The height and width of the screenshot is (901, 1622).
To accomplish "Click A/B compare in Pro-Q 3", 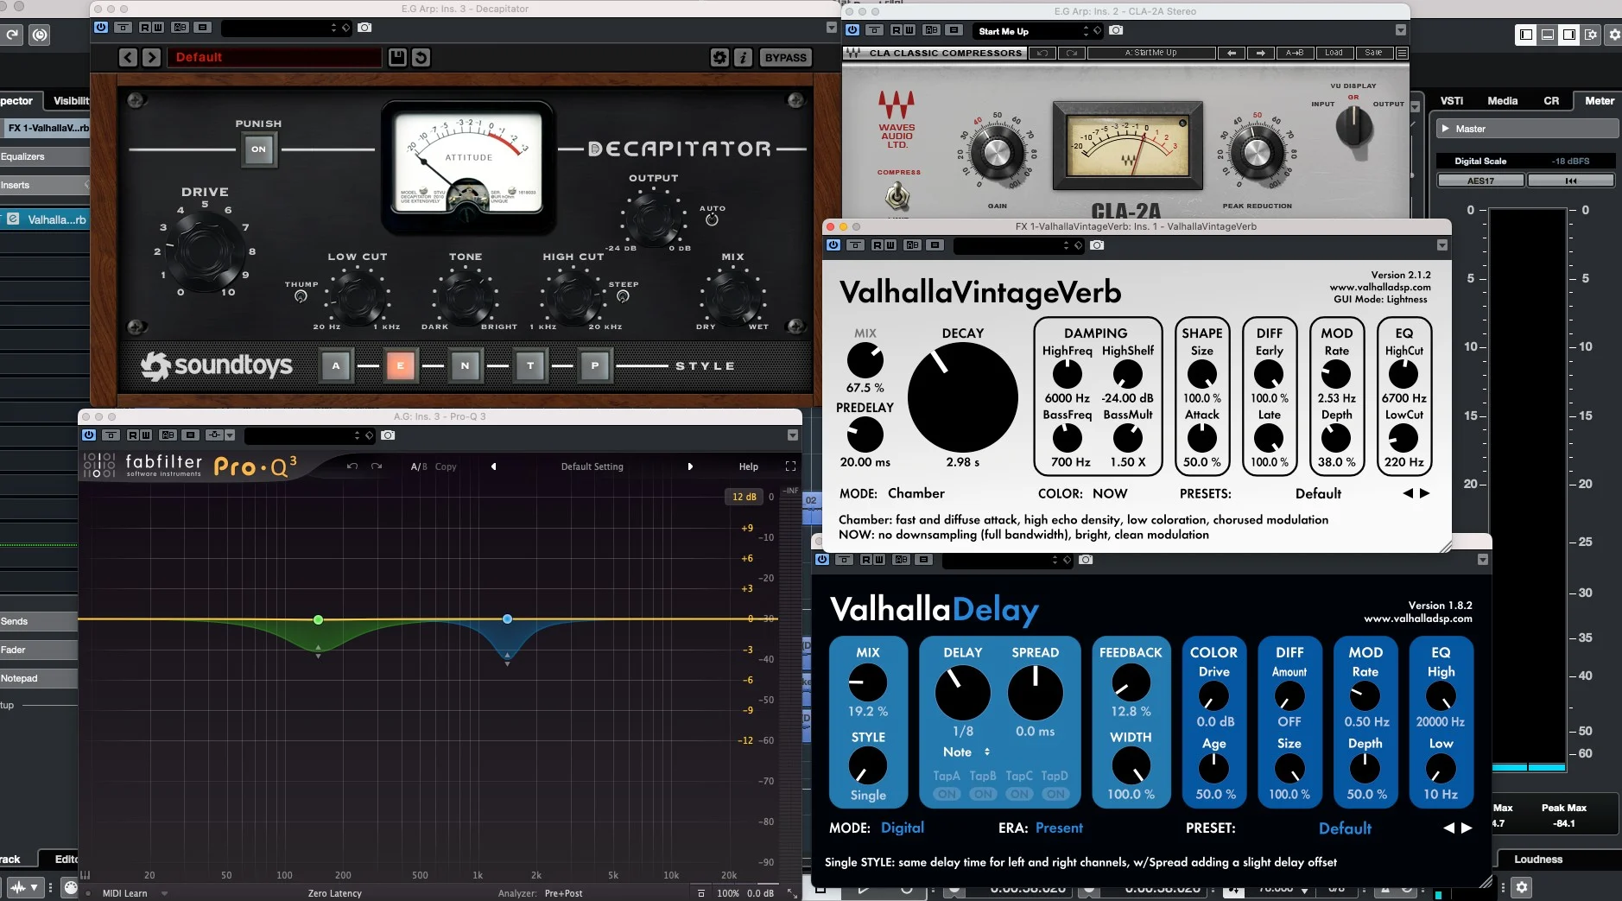I will (419, 466).
